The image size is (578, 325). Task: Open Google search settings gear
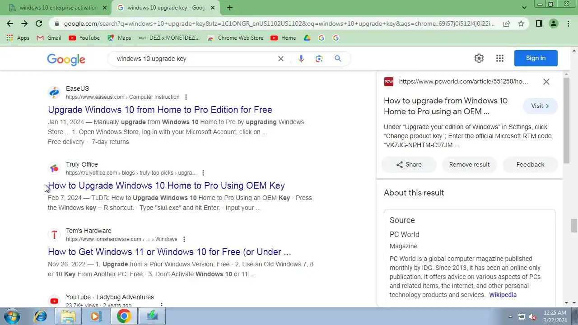[479, 58]
